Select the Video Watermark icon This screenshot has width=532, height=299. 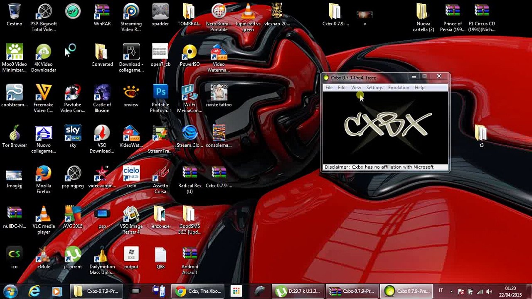tap(219, 59)
